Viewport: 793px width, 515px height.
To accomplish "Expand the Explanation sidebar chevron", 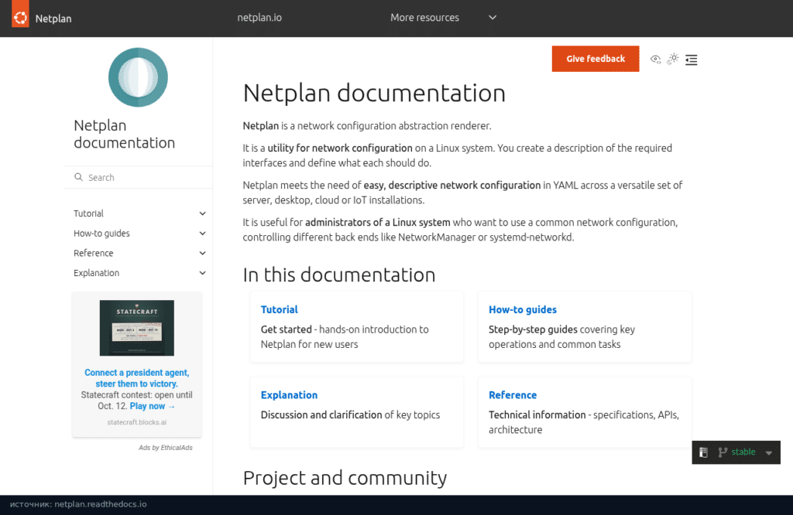I will (x=202, y=273).
